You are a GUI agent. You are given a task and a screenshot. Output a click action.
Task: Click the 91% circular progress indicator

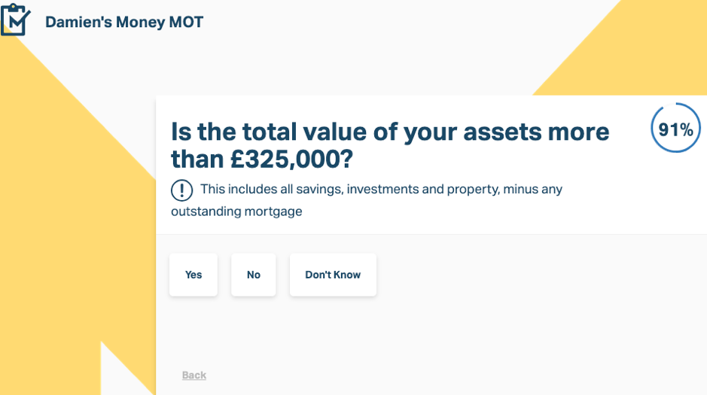click(x=675, y=128)
